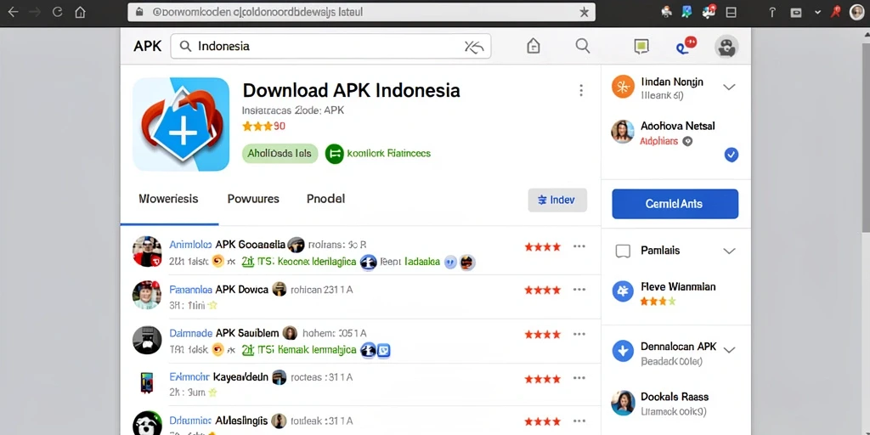Switch to the Moweriesis tab
Viewport: 870px width, 435px height.
click(x=168, y=199)
